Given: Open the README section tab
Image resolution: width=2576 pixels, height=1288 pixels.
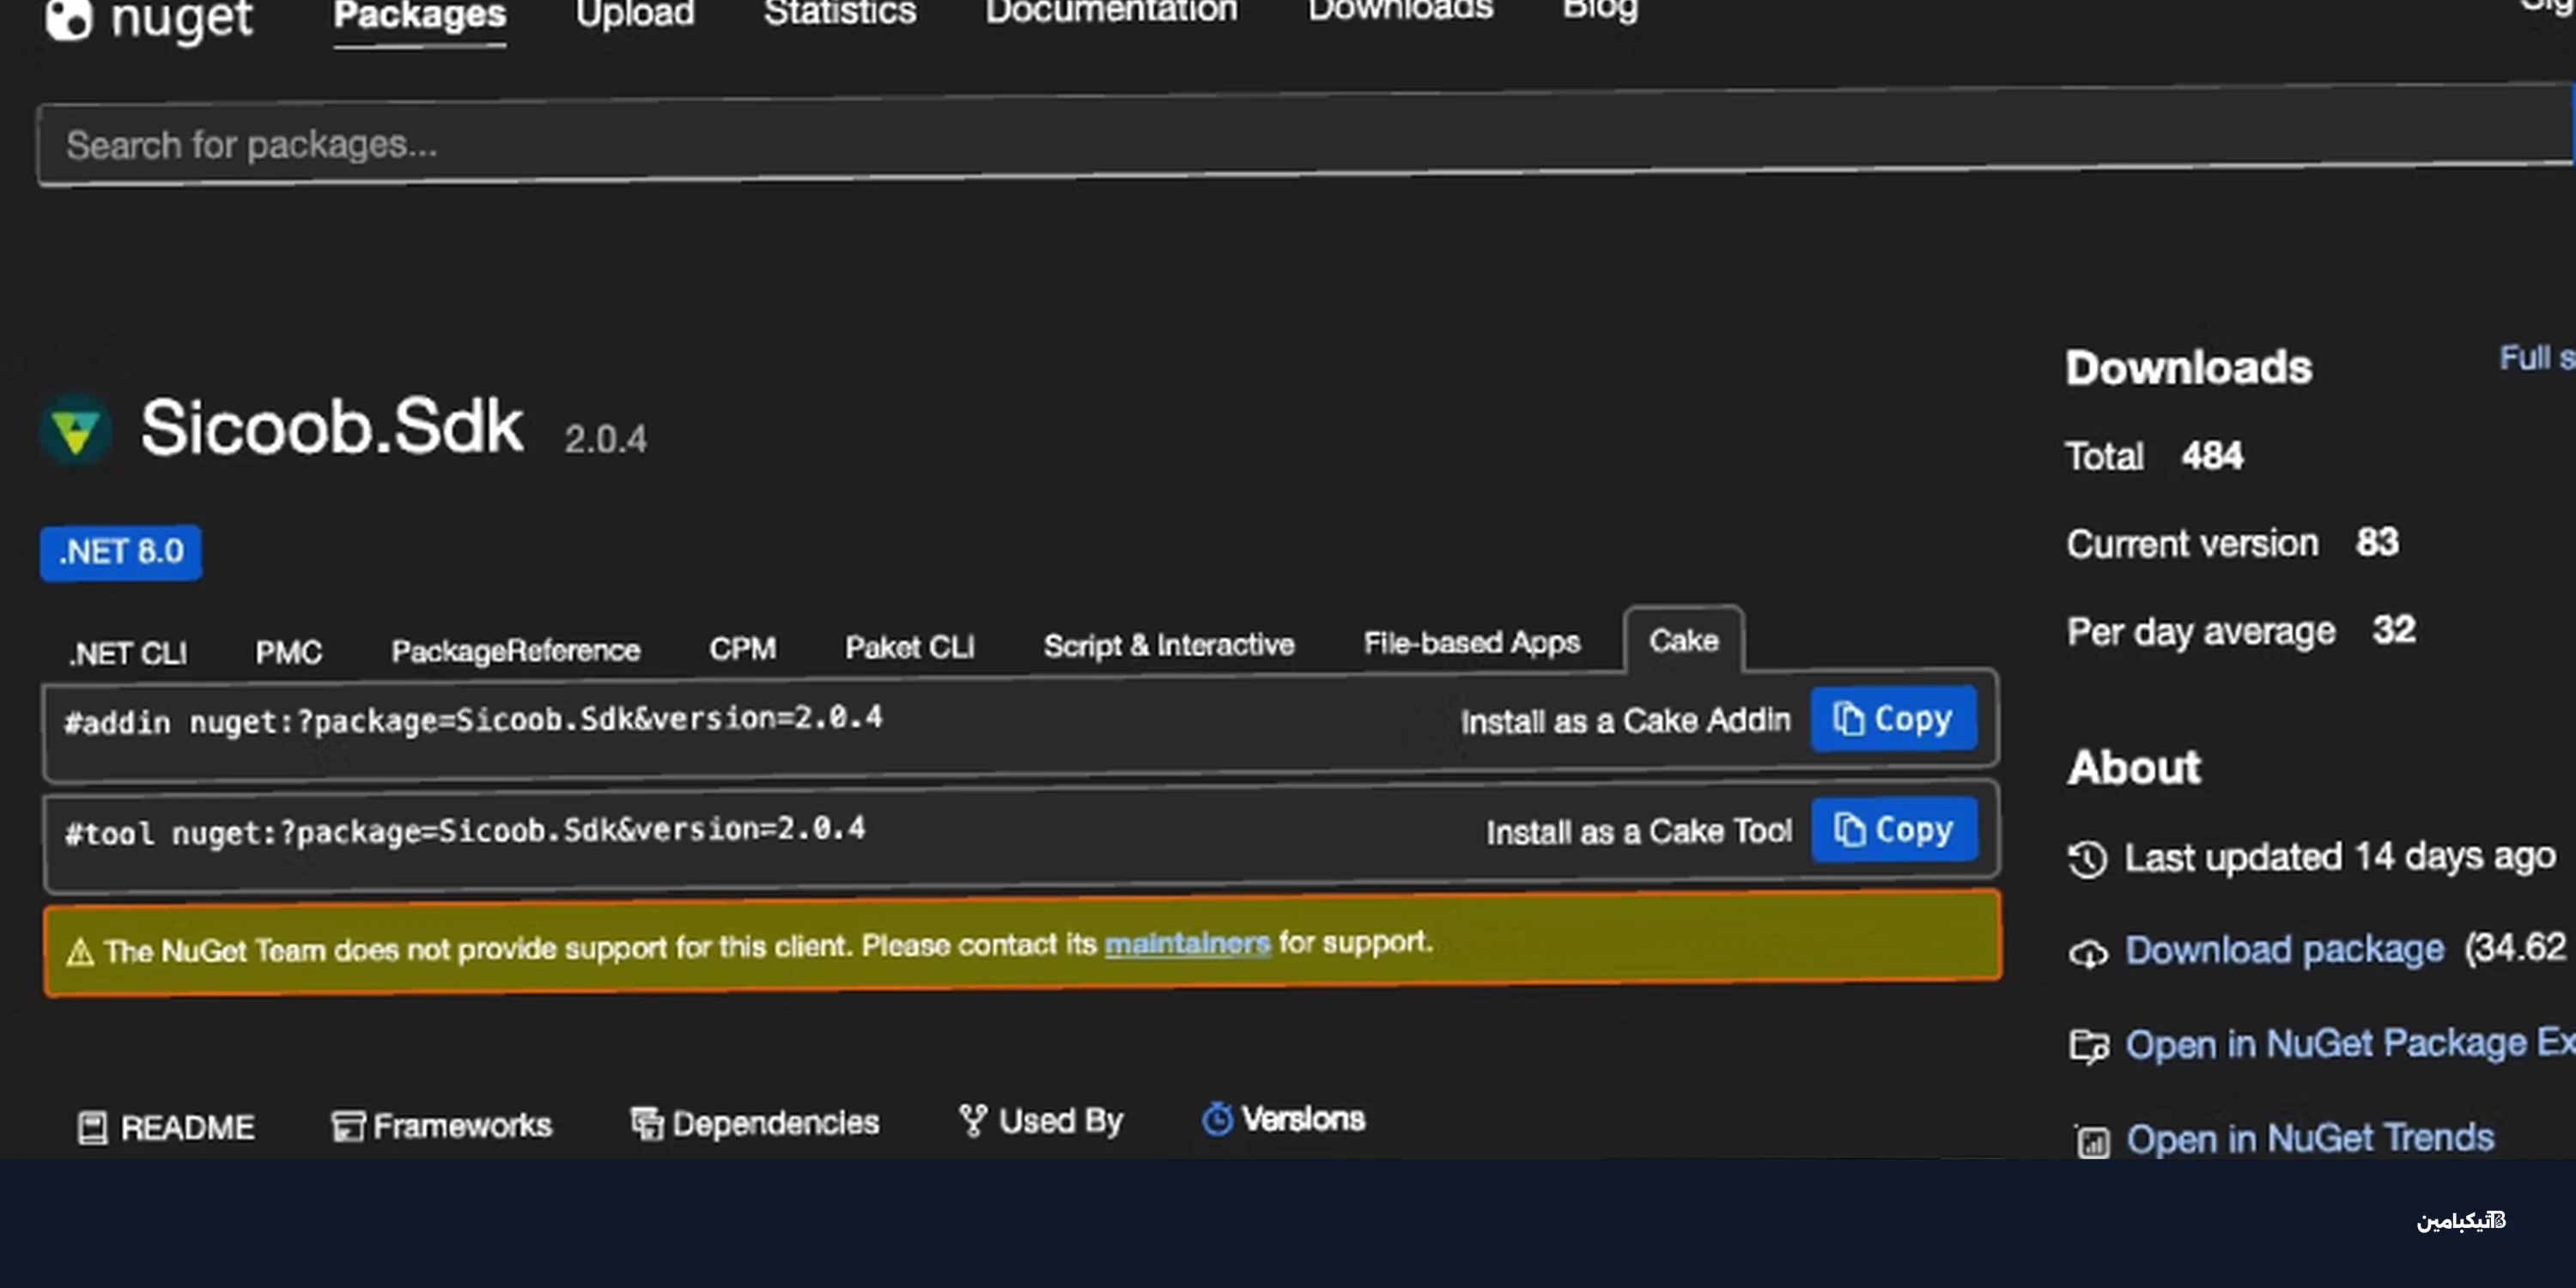Looking at the screenshot, I should 167,1128.
